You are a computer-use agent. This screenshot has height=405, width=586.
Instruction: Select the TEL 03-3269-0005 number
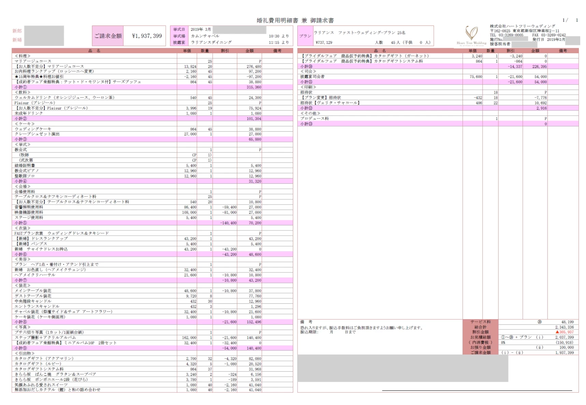click(x=506, y=35)
